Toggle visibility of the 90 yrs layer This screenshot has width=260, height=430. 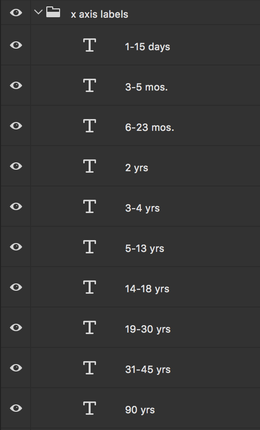click(x=16, y=408)
